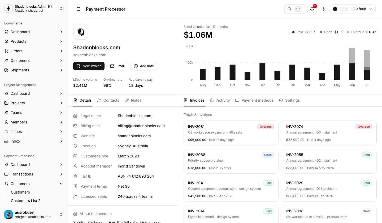Open the ausrobdev user account menu
Image resolution: width=382 pixels, height=223 pixels.
pyautogui.click(x=34, y=215)
